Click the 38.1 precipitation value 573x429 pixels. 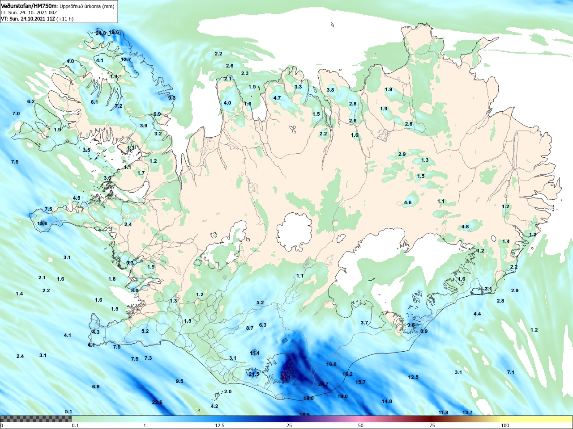285,377
